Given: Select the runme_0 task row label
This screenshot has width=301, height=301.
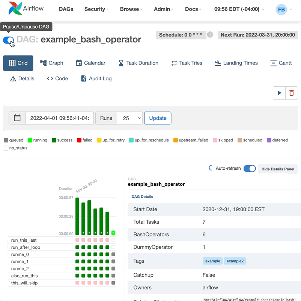Looking at the screenshot, I should pyautogui.click(x=20, y=254).
